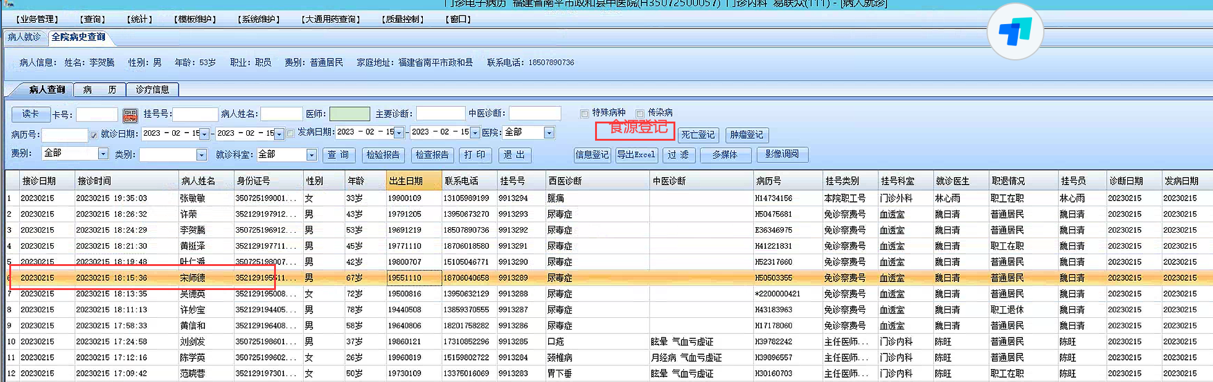Viewport: 1213px width, 382px height.
Task: Select patient row 陈学英
Action: click(609, 357)
